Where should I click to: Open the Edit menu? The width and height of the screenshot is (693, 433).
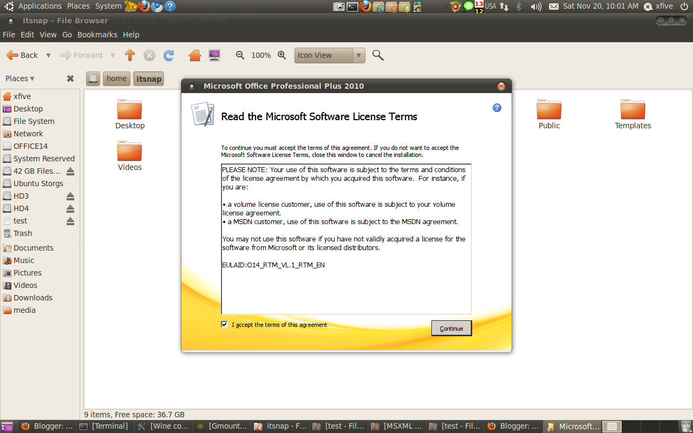point(27,35)
